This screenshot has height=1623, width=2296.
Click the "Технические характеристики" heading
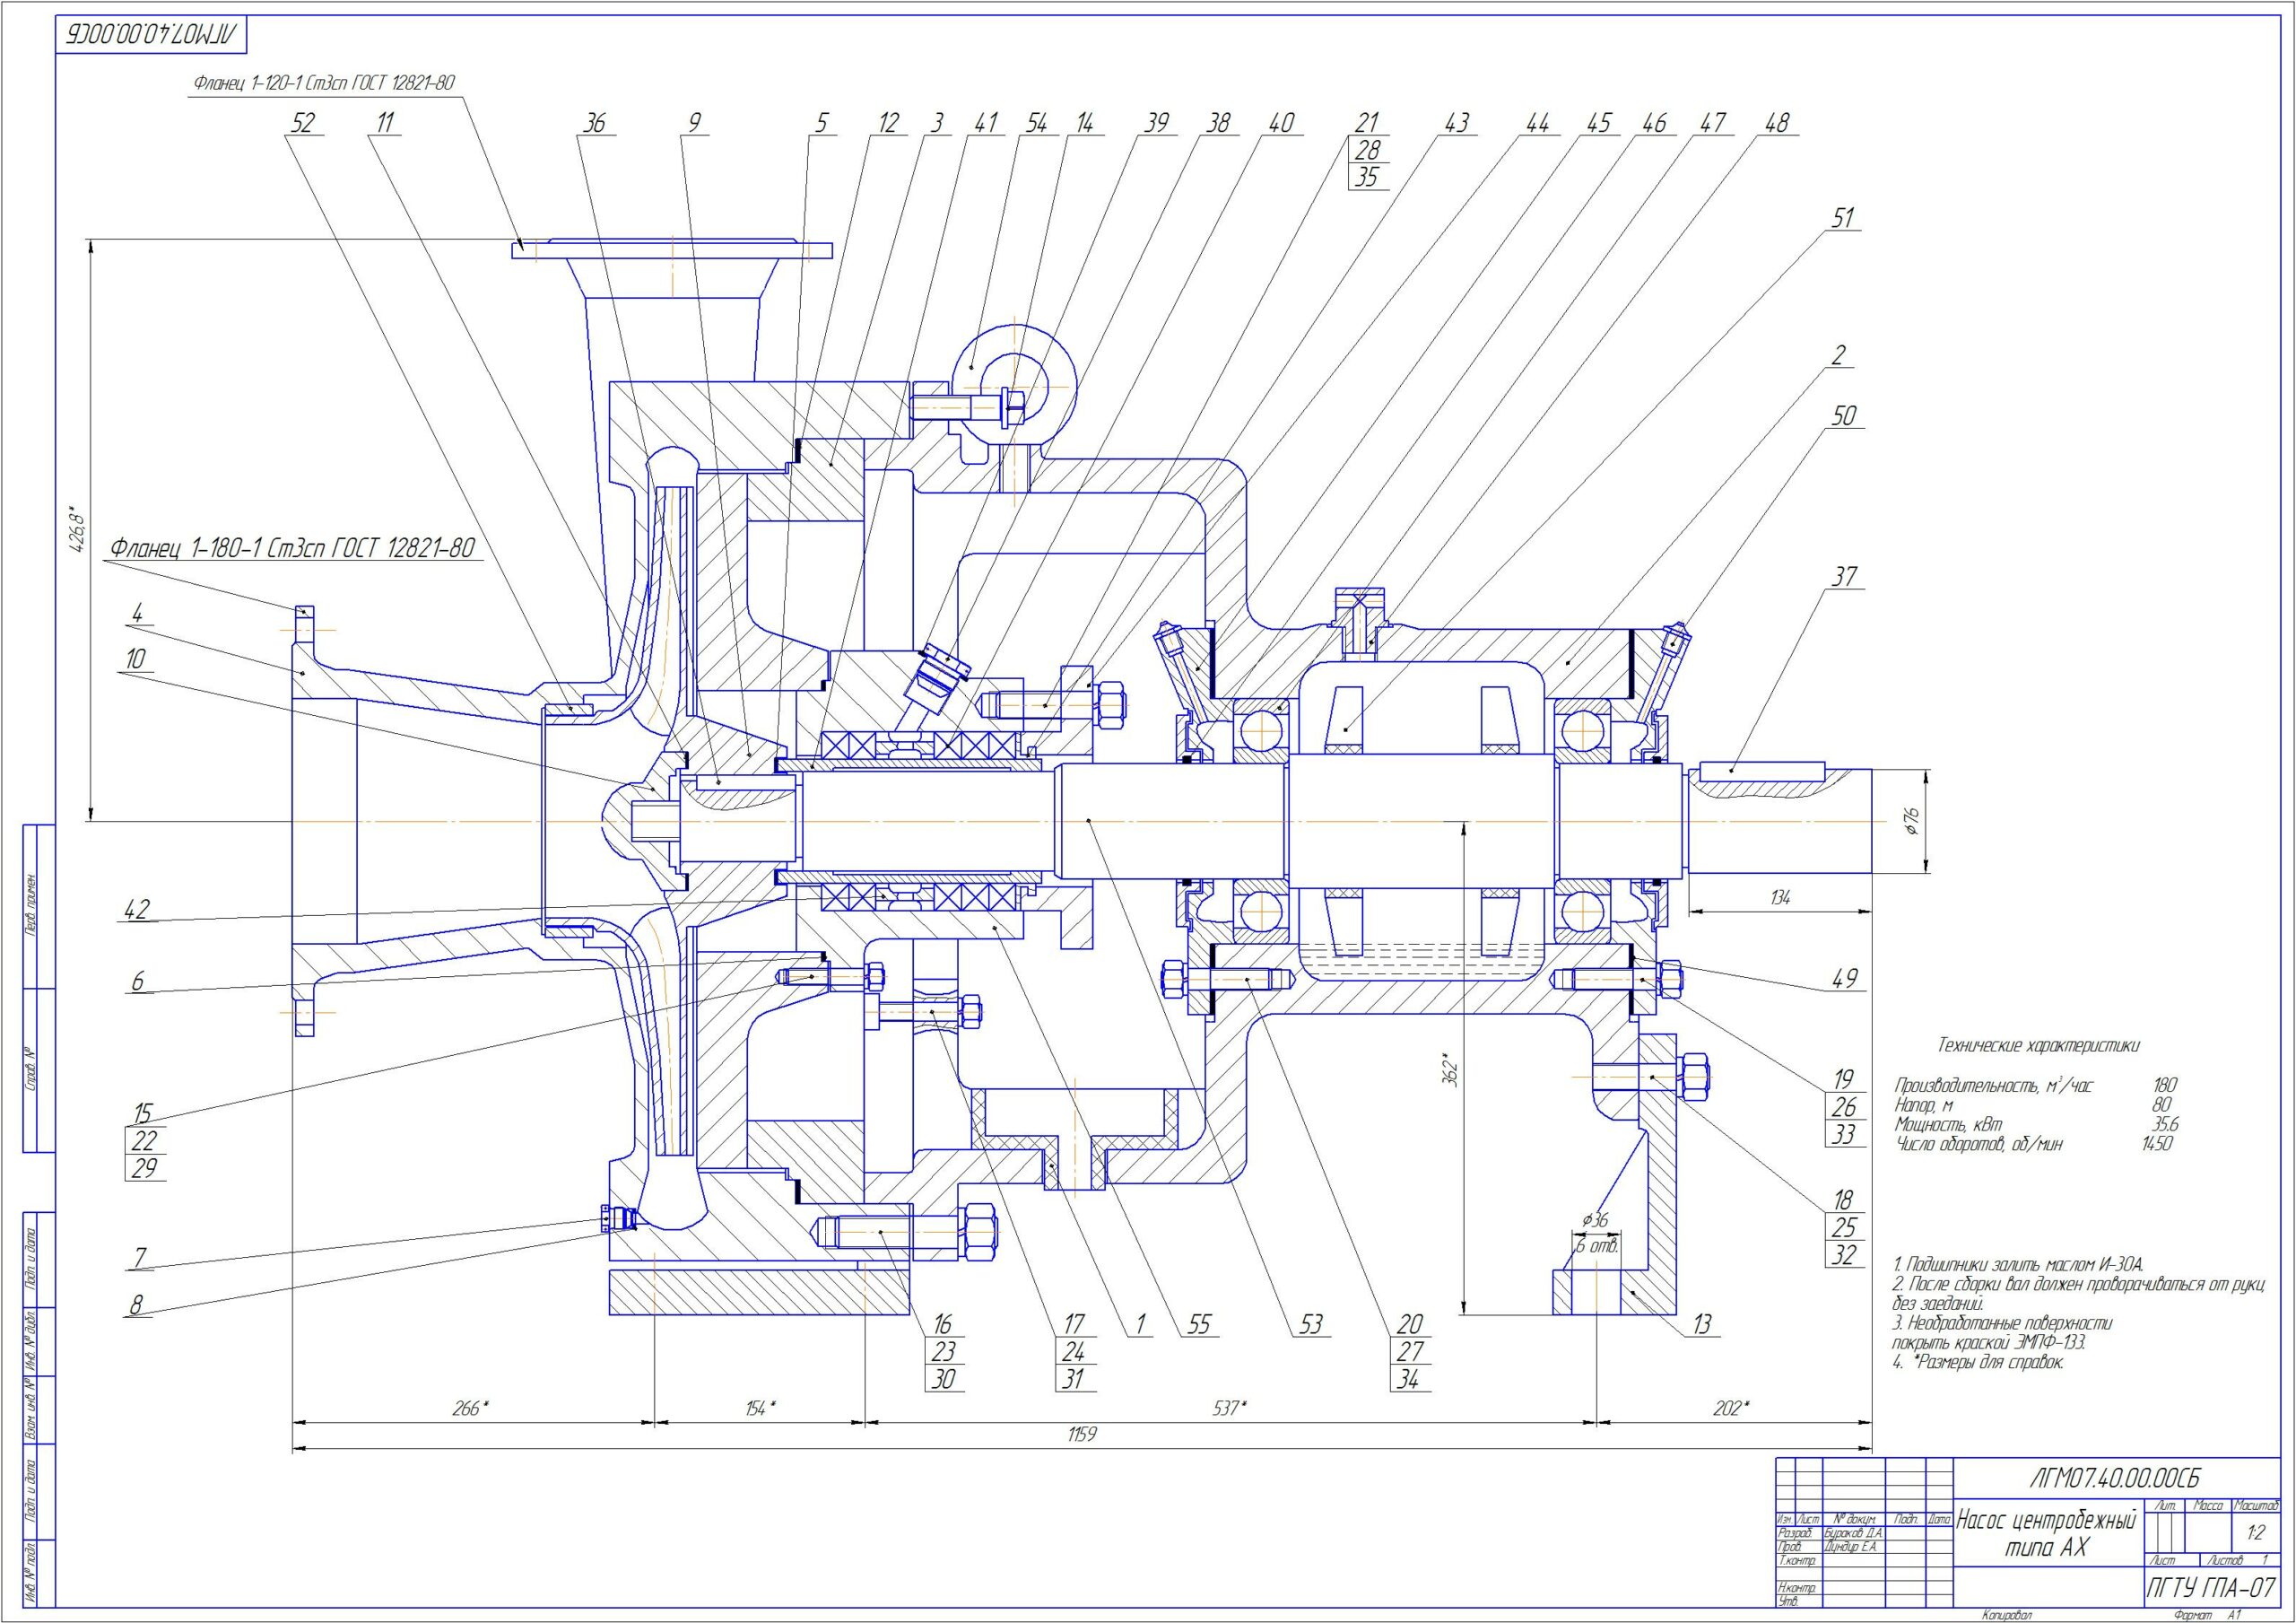2040,1045
